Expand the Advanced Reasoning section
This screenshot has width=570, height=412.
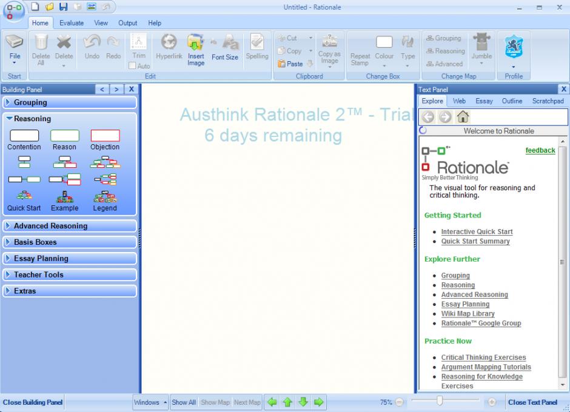(x=70, y=226)
